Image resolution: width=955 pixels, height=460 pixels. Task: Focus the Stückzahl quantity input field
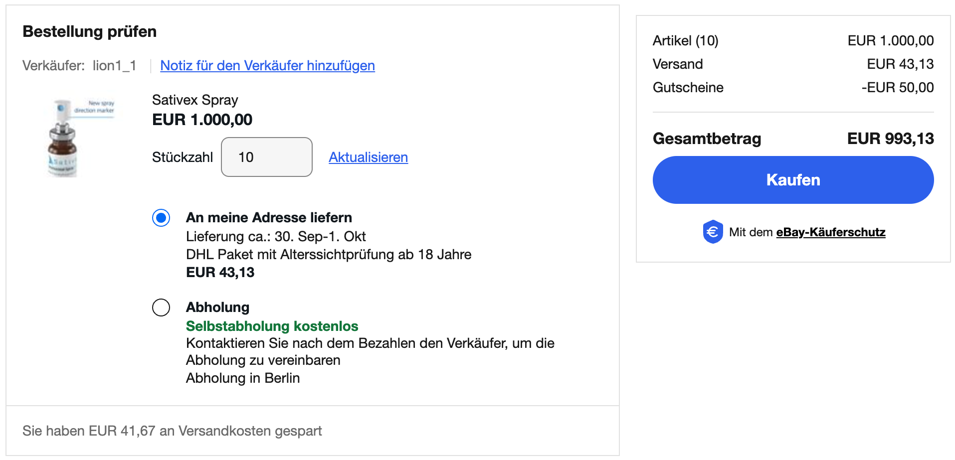click(266, 157)
